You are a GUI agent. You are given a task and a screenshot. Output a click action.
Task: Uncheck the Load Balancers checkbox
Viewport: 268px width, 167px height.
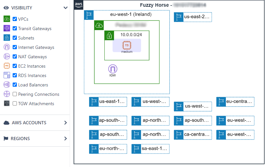point(15,85)
